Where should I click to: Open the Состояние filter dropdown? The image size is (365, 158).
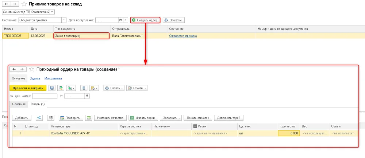click(64, 20)
